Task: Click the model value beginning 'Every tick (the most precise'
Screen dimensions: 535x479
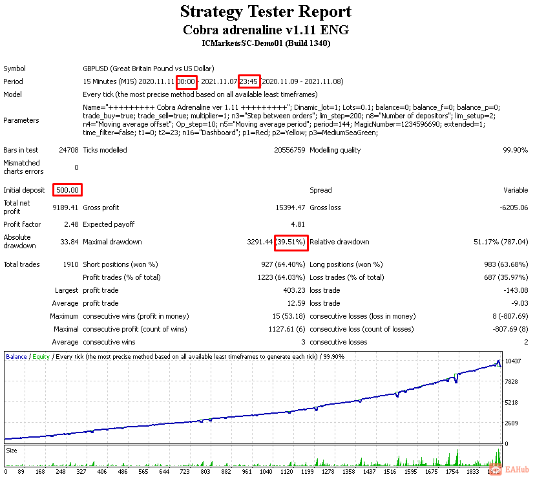Action: pyautogui.click(x=200, y=94)
